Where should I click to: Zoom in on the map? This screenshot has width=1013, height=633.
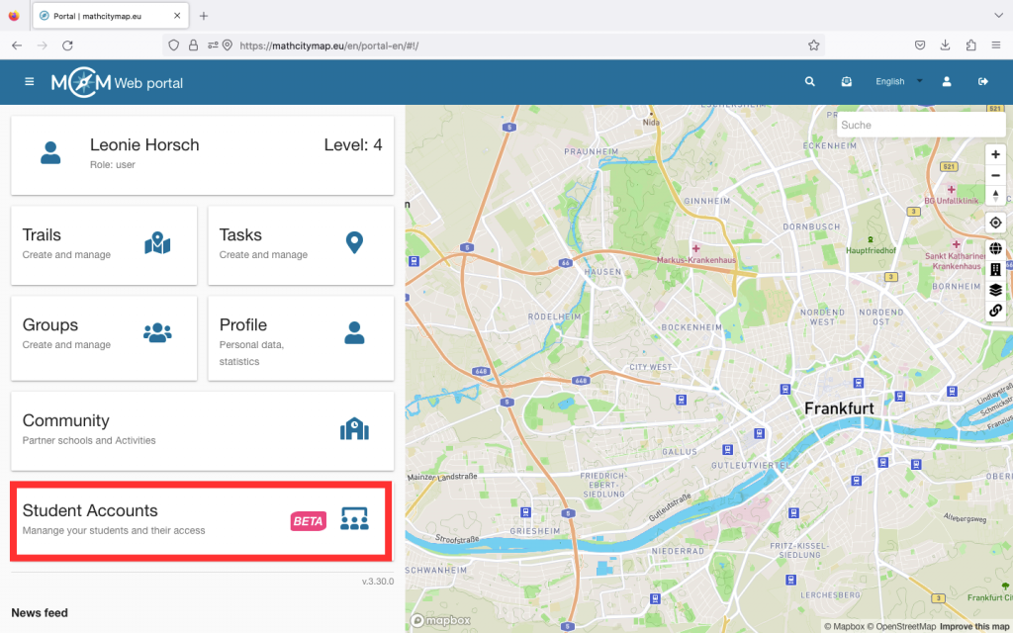995,154
